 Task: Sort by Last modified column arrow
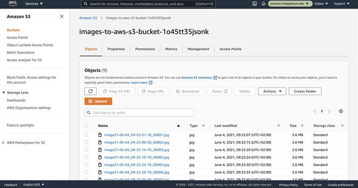pos(278,126)
